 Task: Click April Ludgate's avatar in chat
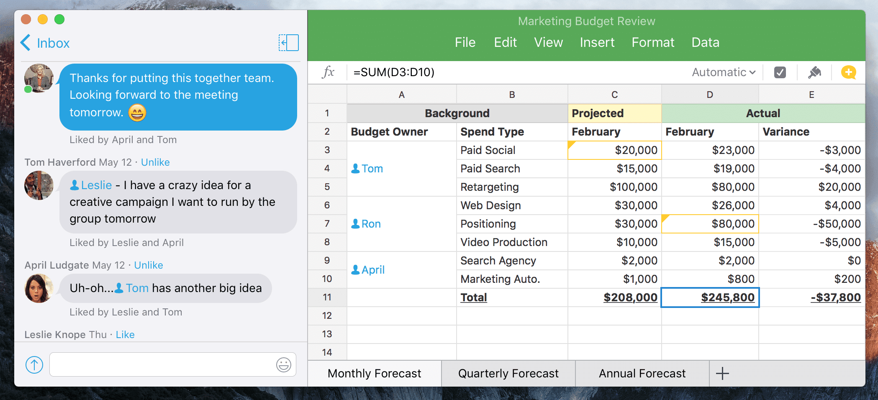(x=39, y=288)
